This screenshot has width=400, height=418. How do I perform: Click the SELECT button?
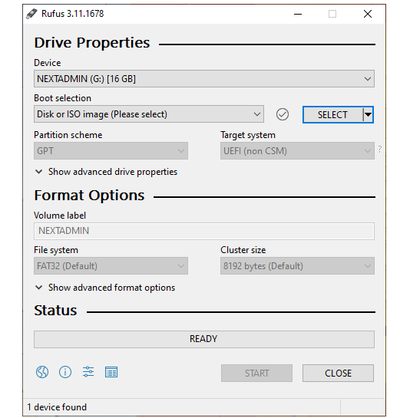point(332,114)
